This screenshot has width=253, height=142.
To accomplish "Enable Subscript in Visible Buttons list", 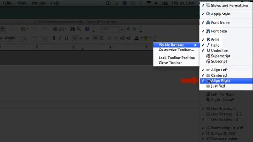I will click(226, 61).
